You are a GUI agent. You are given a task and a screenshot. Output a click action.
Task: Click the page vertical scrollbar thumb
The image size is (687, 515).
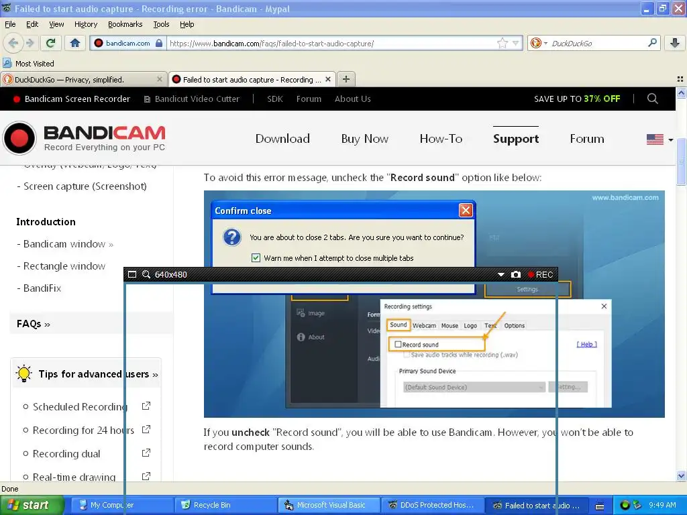pos(681,161)
